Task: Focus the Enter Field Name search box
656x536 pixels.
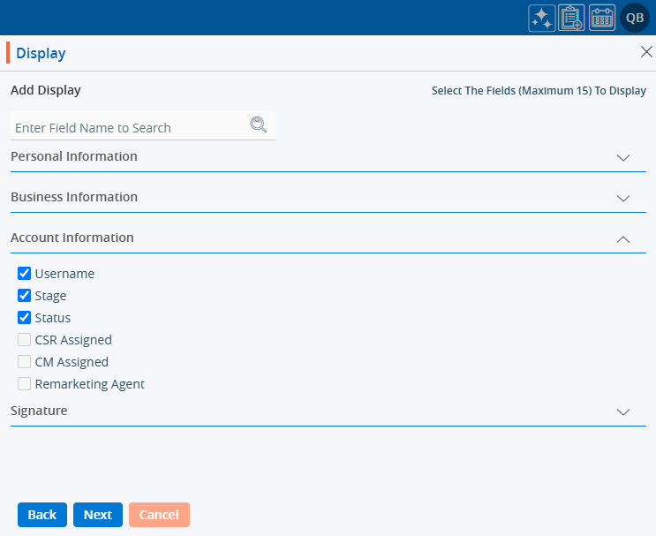Action: [x=128, y=128]
